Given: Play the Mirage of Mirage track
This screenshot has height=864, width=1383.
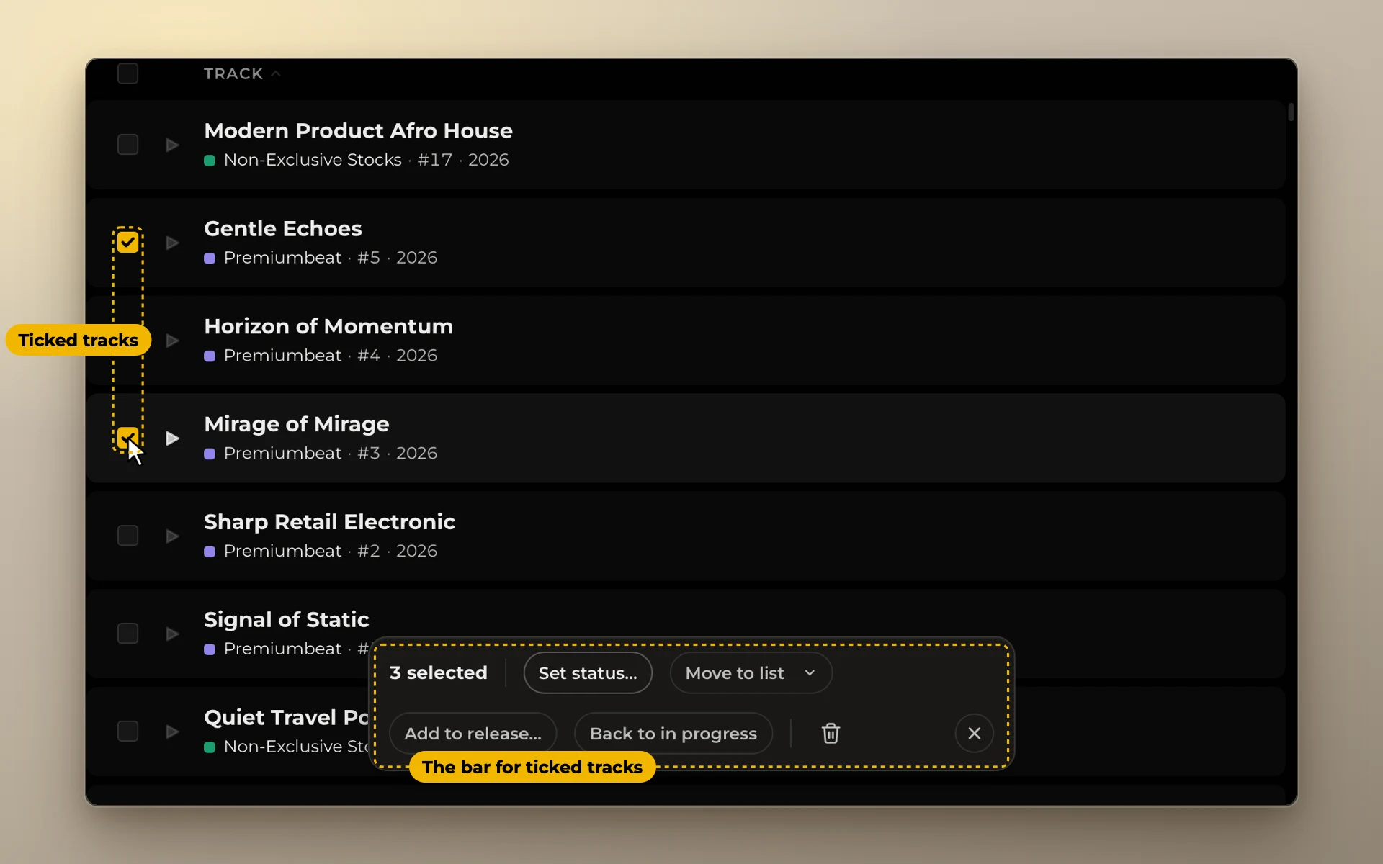Looking at the screenshot, I should 172,438.
